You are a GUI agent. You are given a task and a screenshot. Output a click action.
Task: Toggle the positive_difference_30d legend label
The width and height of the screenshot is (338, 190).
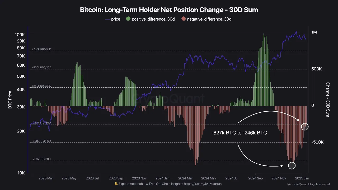[153, 19]
